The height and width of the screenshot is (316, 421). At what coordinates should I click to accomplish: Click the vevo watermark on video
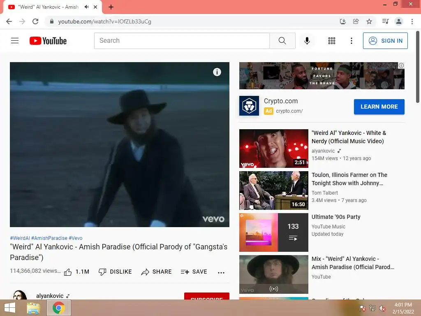(x=213, y=219)
